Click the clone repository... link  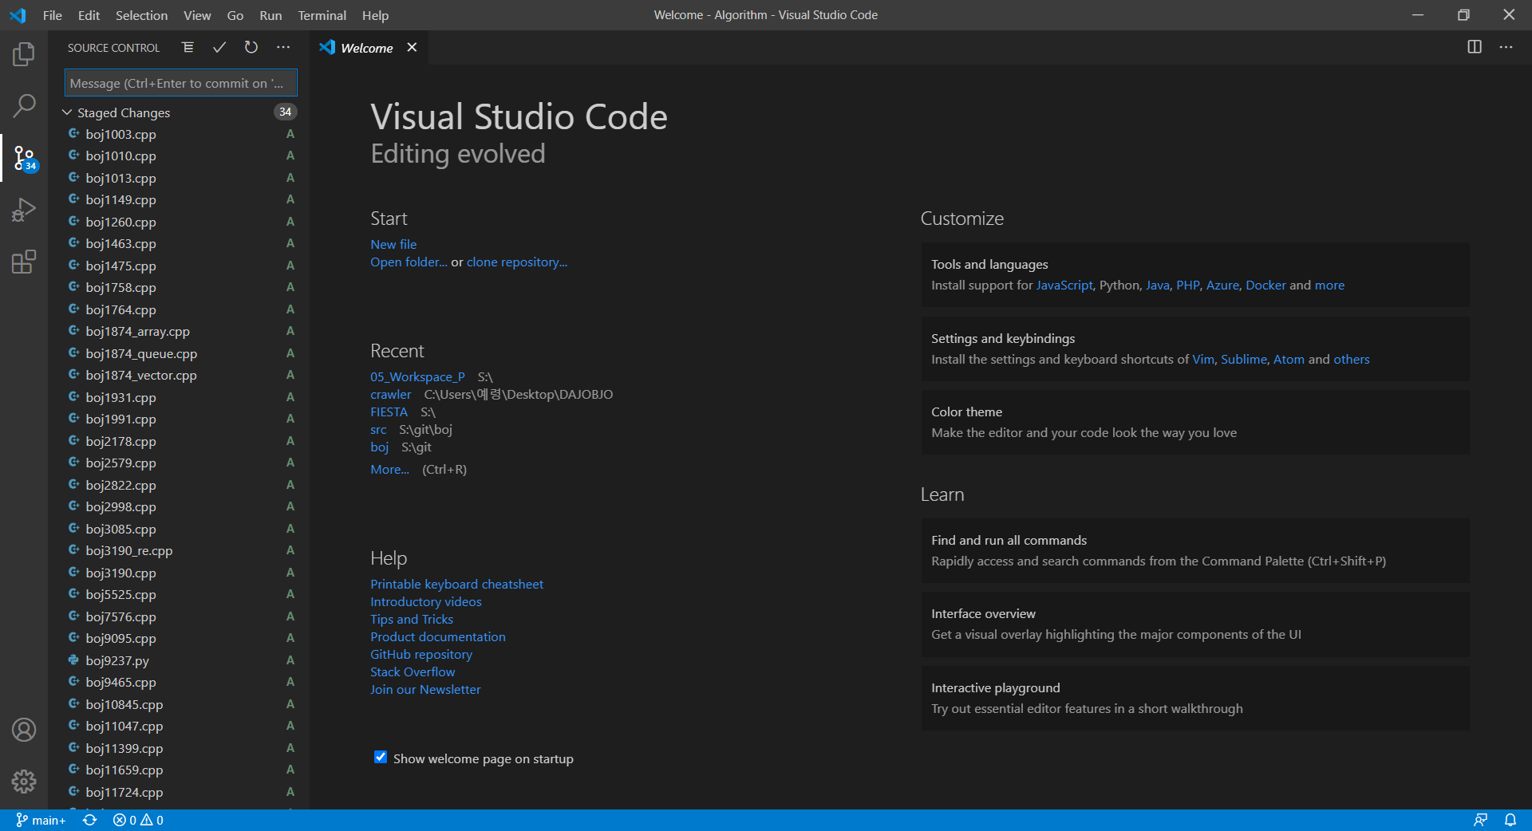(x=517, y=262)
